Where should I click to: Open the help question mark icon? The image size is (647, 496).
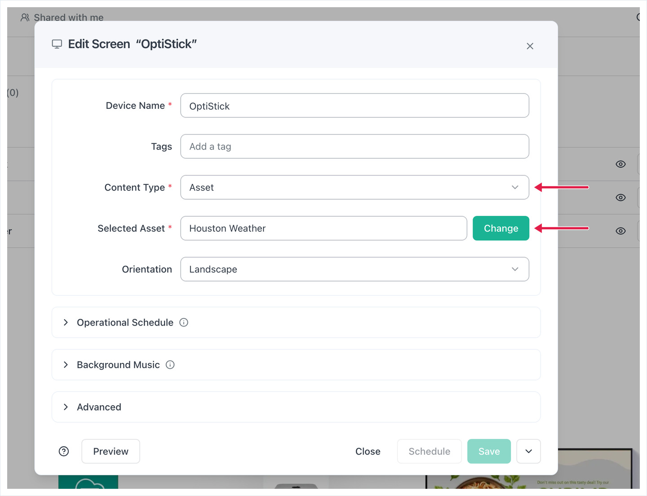[64, 451]
